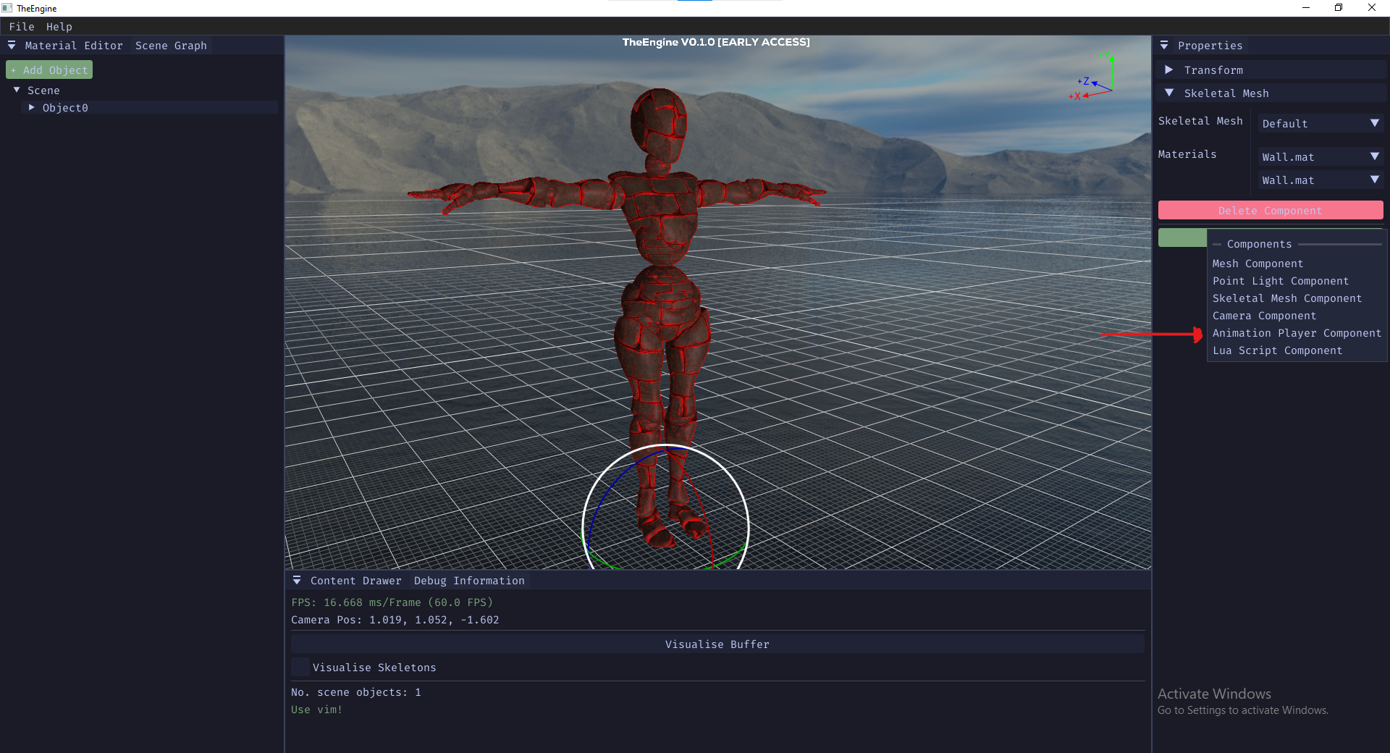Switch to the Scene Graph tab
The width and height of the screenshot is (1390, 753).
[x=171, y=46]
